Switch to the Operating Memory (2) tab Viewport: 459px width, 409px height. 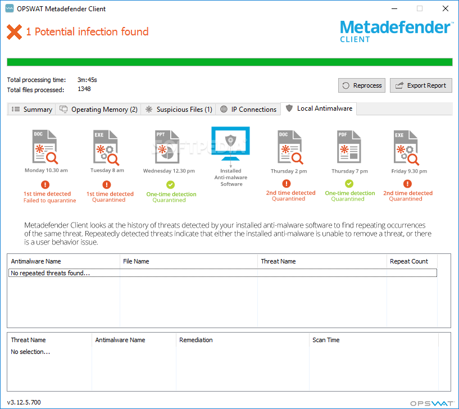pyautogui.click(x=98, y=110)
